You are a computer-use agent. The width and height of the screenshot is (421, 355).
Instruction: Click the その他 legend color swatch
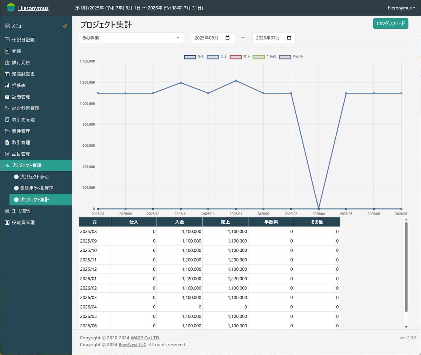285,57
